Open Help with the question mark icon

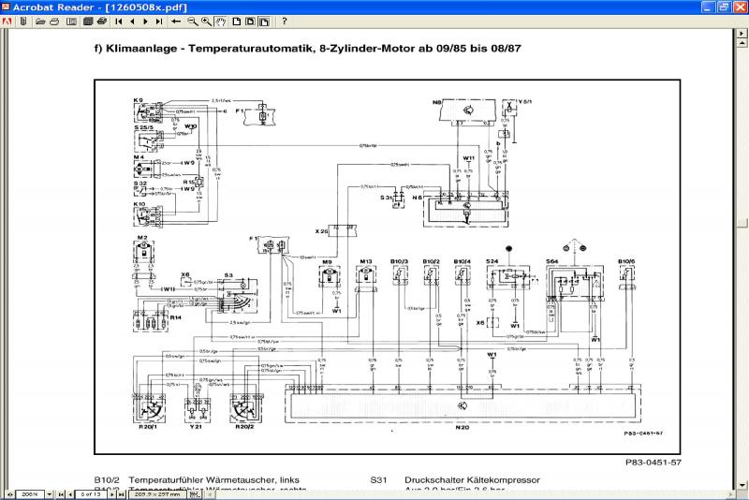(x=285, y=21)
